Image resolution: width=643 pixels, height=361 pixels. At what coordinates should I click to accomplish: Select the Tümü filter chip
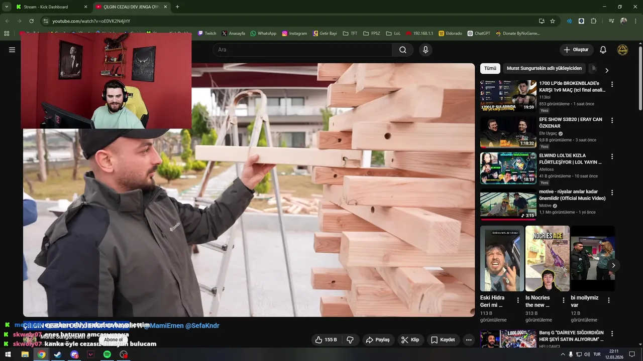point(490,68)
